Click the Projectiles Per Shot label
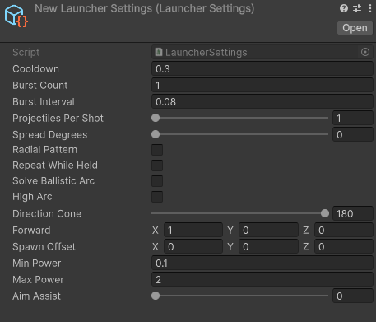Image resolution: width=376 pixels, height=322 pixels. pos(58,118)
